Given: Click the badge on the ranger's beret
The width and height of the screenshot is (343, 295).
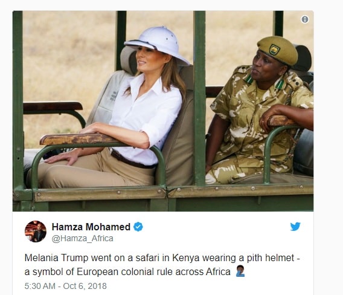Looking at the screenshot, I should [275, 50].
